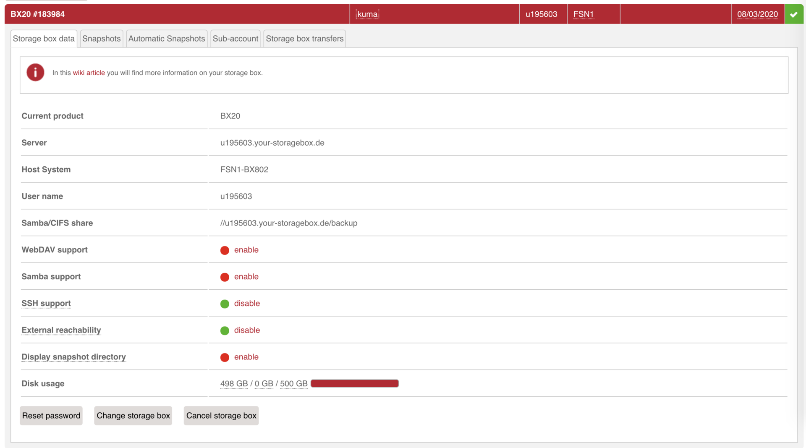Click the Reset password button
806x448 pixels.
pos(51,415)
